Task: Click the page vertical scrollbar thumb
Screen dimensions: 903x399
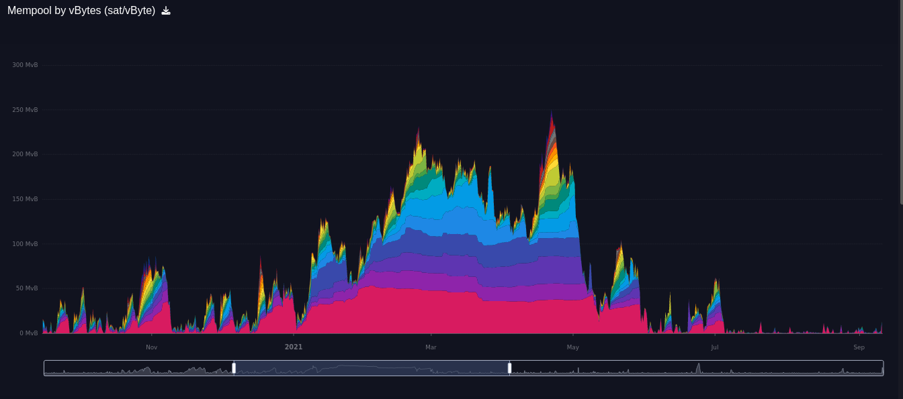Action: pos(901,102)
